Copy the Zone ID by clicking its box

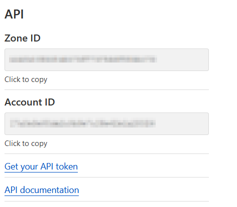(106, 59)
